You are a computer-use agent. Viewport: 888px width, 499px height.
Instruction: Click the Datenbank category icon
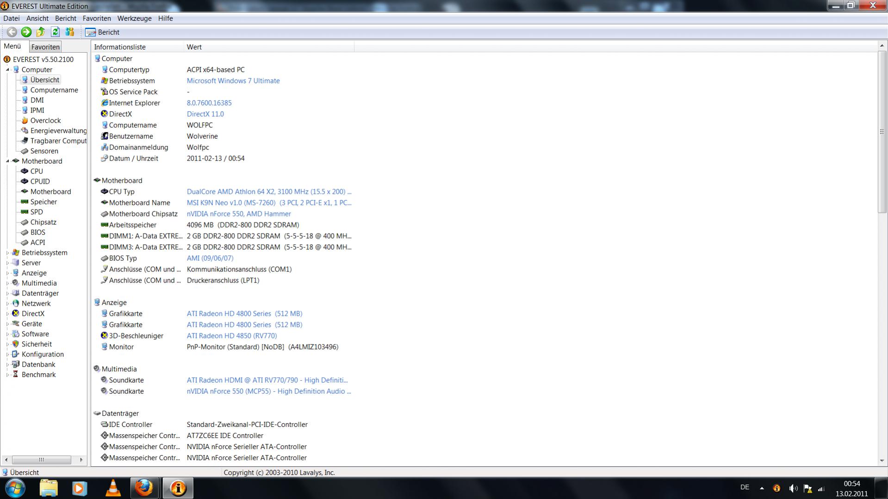pyautogui.click(x=16, y=364)
